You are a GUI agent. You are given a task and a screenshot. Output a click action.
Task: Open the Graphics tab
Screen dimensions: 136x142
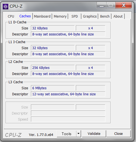(90, 16)
